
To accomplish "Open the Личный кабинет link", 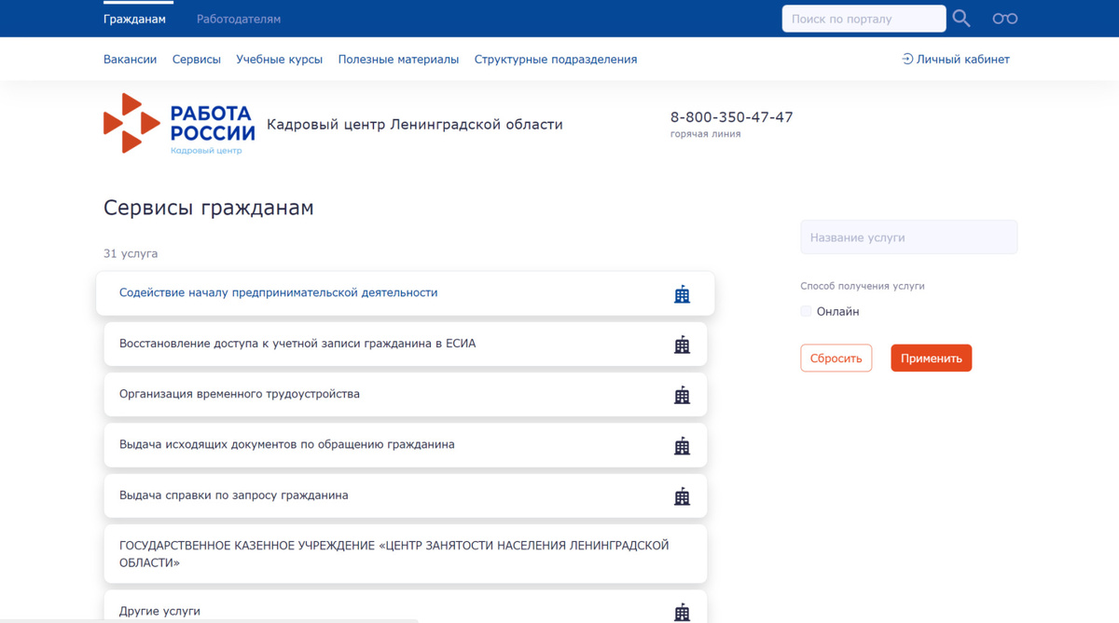I will click(x=963, y=59).
